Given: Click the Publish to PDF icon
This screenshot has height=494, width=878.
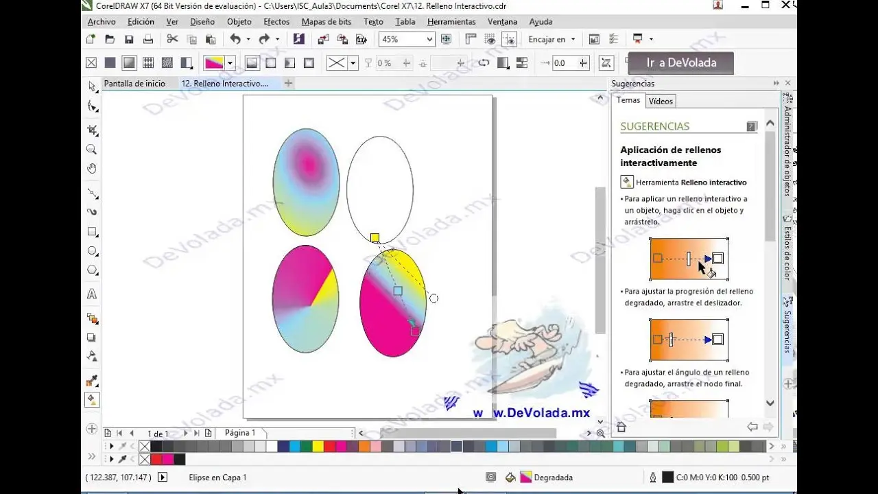Looking at the screenshot, I should pos(361,39).
